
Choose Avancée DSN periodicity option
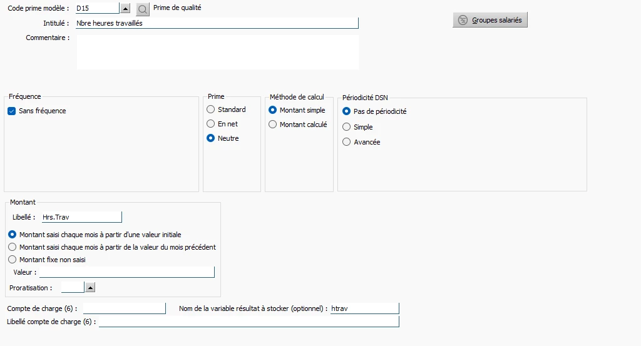tap(347, 142)
